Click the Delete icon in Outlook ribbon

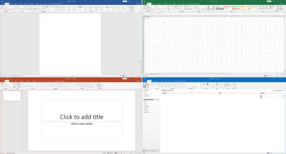click(x=158, y=85)
